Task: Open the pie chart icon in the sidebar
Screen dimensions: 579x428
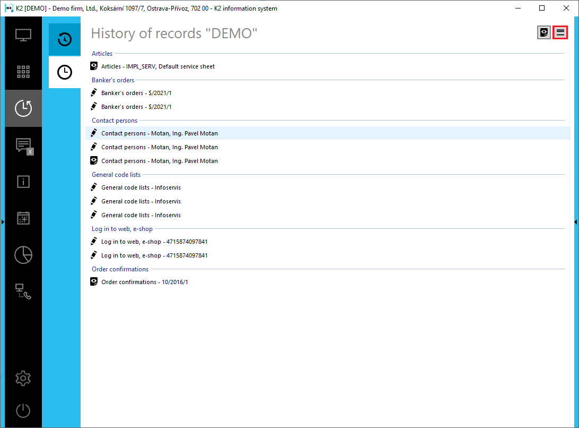Action: tap(23, 255)
